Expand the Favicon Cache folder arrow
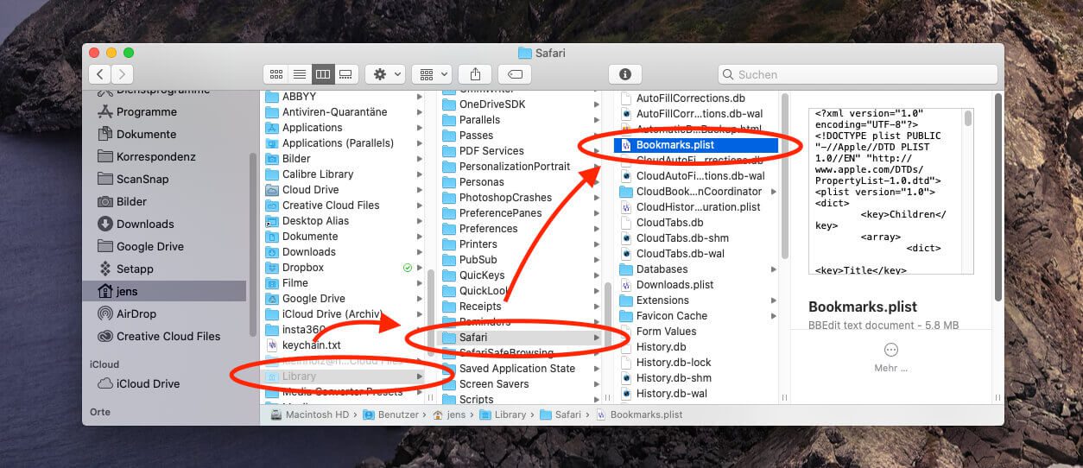The image size is (1083, 468). 773,316
